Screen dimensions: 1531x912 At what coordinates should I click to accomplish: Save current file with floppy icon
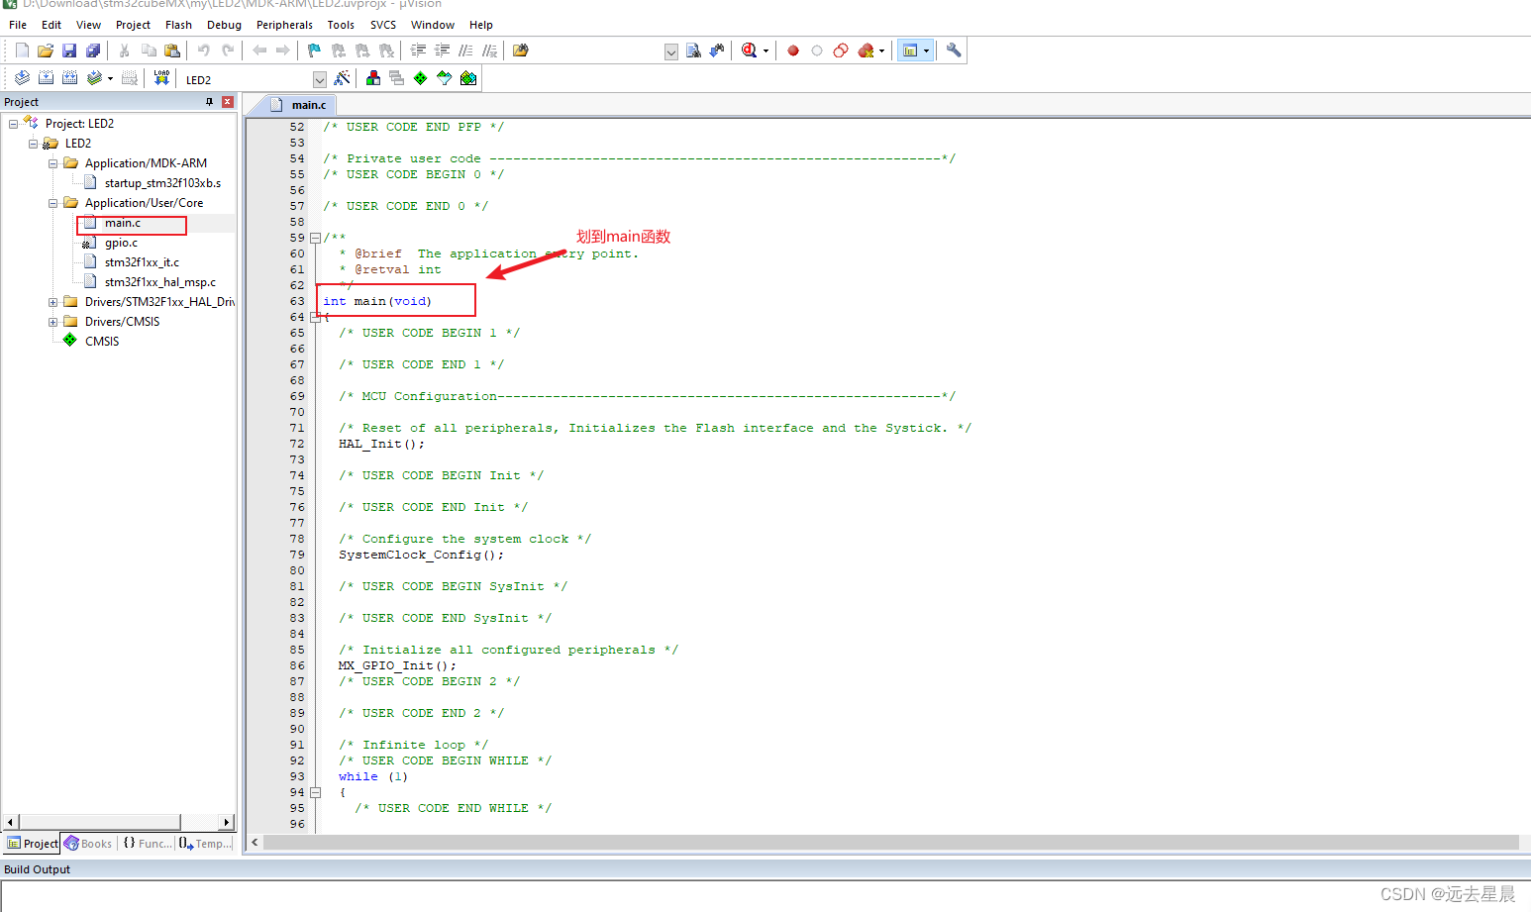click(69, 51)
